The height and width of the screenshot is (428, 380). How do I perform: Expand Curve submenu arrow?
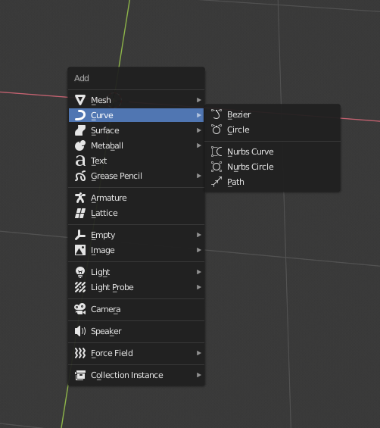[199, 115]
